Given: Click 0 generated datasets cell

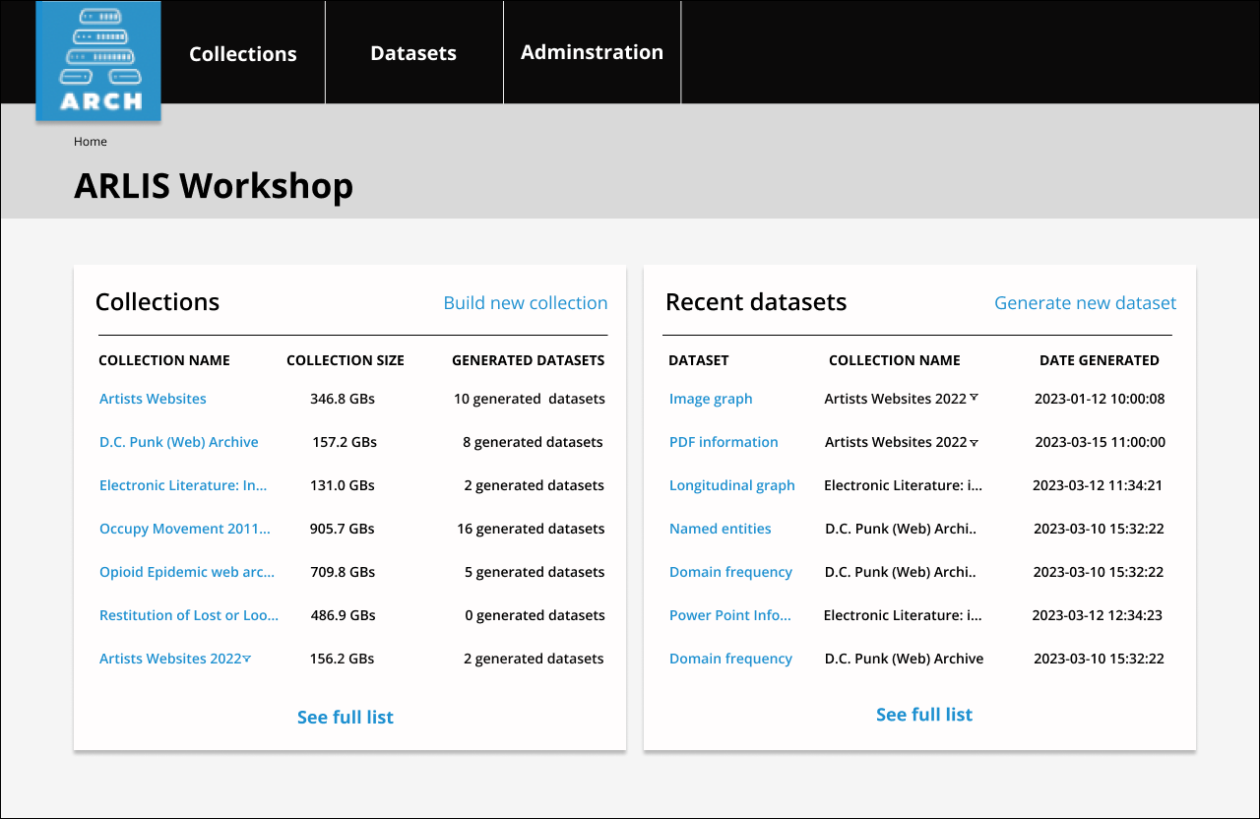Looking at the screenshot, I should (535, 615).
